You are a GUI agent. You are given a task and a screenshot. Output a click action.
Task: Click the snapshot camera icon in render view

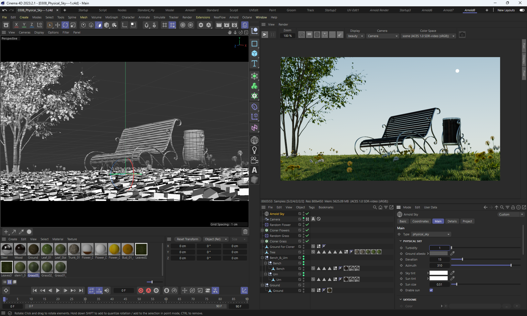tap(462, 35)
